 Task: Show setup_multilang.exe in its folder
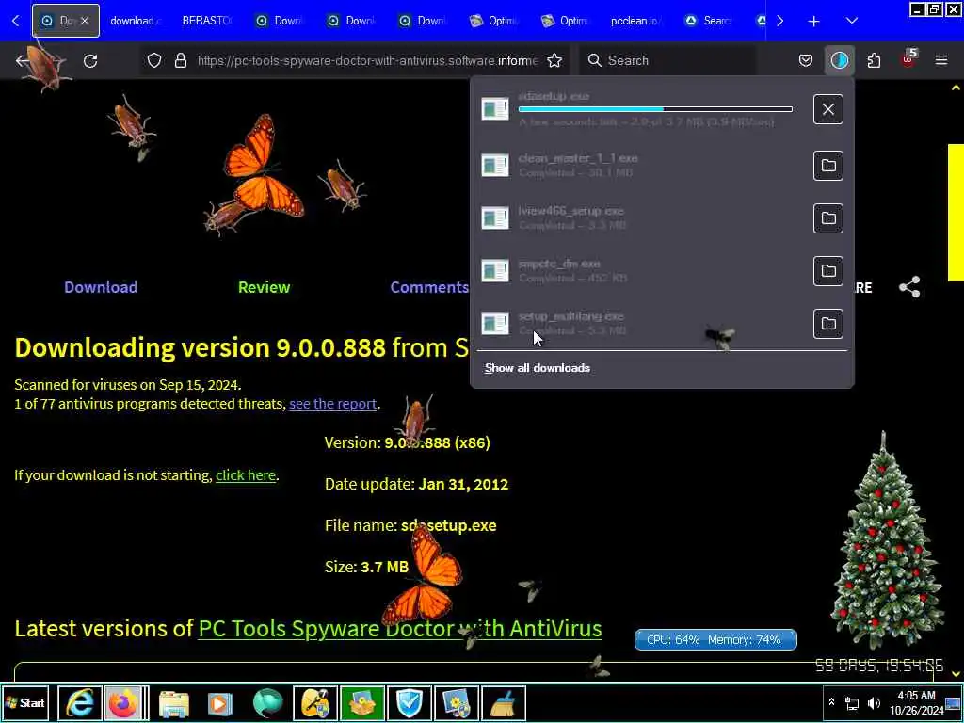828,324
